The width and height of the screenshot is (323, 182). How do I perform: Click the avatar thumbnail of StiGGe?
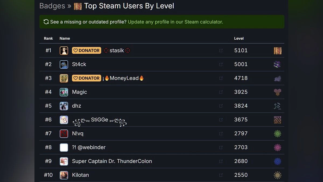coord(64,120)
